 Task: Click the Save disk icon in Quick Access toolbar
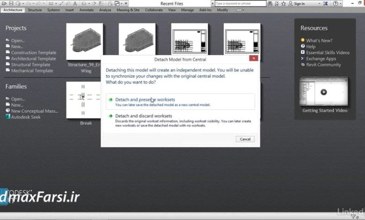(x=11, y=3)
